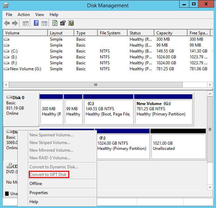Click the horizontal scrollbar thumb
216x208 pixels.
96,85
